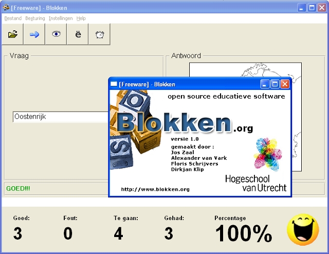329x254 pixels.
Task: Click the ë special character button
Action: (x=78, y=34)
